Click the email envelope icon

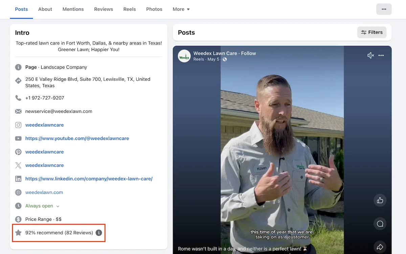click(x=18, y=111)
